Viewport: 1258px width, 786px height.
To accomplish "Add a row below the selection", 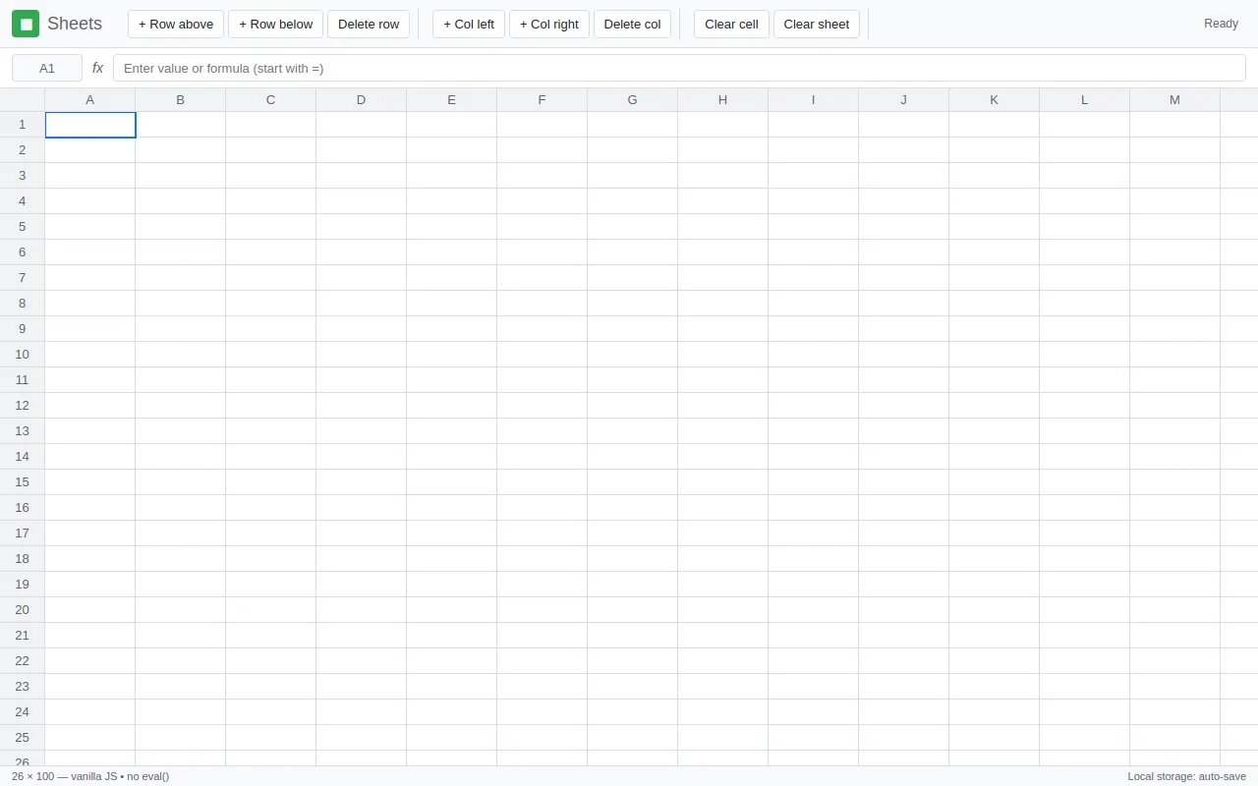I will click(275, 24).
